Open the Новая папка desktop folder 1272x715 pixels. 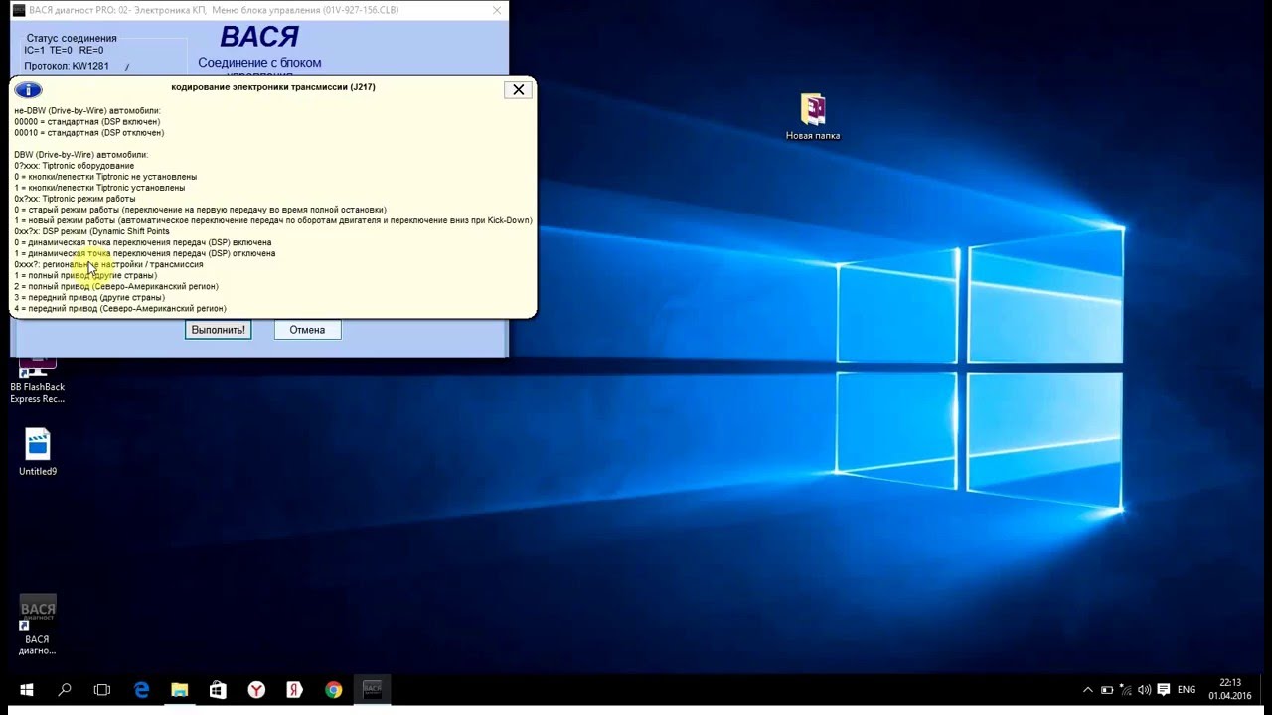(813, 117)
